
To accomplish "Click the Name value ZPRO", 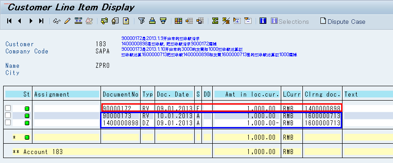I will [x=102, y=66].
